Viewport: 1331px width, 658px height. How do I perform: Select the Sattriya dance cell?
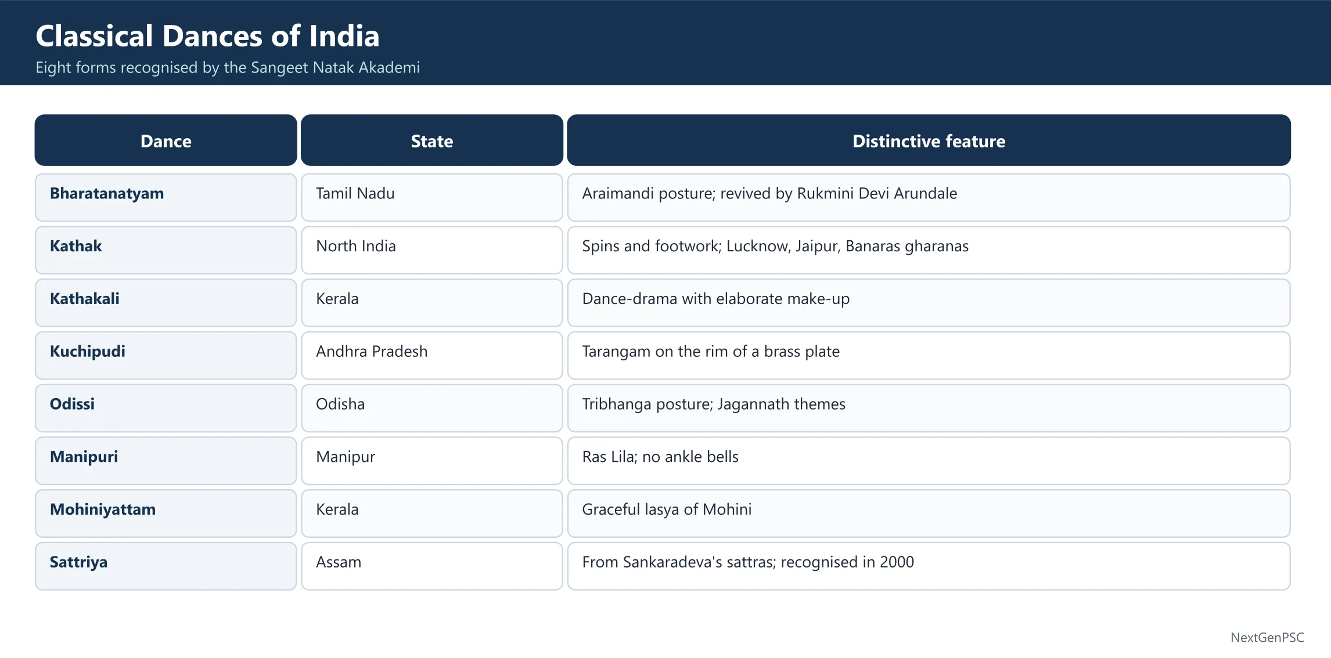[166, 566]
